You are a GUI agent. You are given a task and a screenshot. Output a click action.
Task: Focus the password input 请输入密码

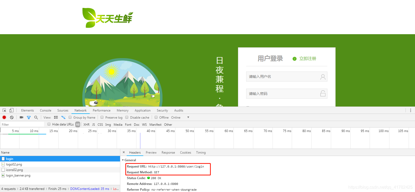[287, 94]
